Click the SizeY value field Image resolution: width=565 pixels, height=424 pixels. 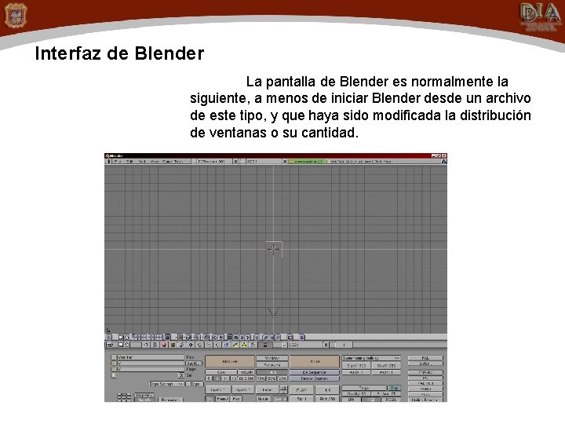[386, 366]
